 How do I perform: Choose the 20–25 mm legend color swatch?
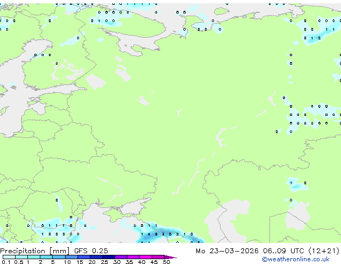pyautogui.click(x=97, y=257)
